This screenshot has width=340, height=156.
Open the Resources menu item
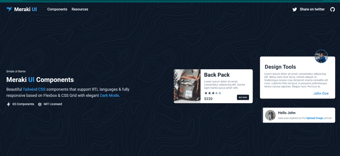point(80,9)
